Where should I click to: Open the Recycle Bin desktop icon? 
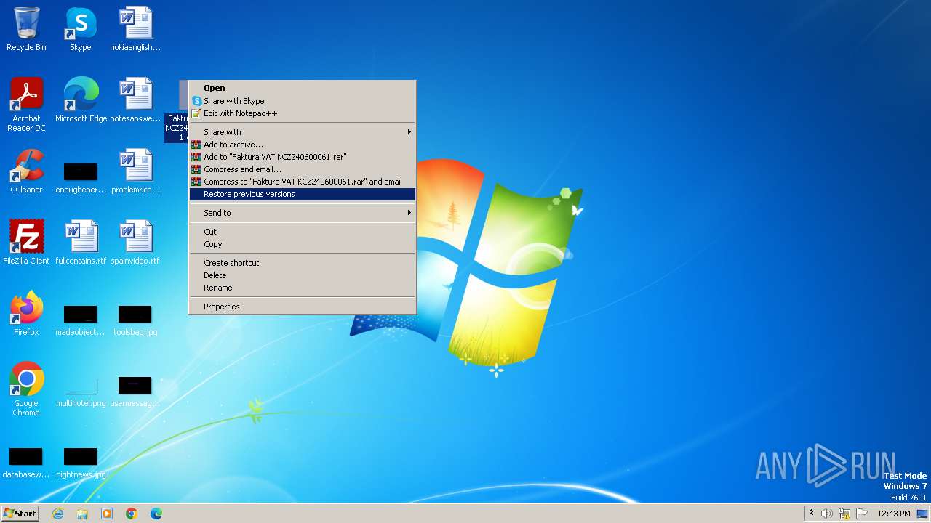pyautogui.click(x=26, y=29)
